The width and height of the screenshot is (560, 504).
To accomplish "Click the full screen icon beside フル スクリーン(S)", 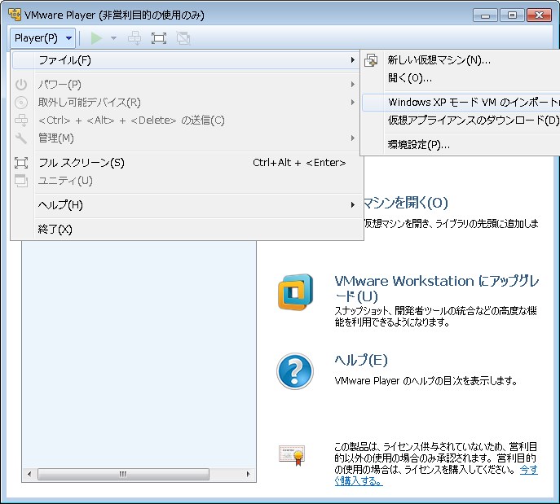I will [21, 163].
